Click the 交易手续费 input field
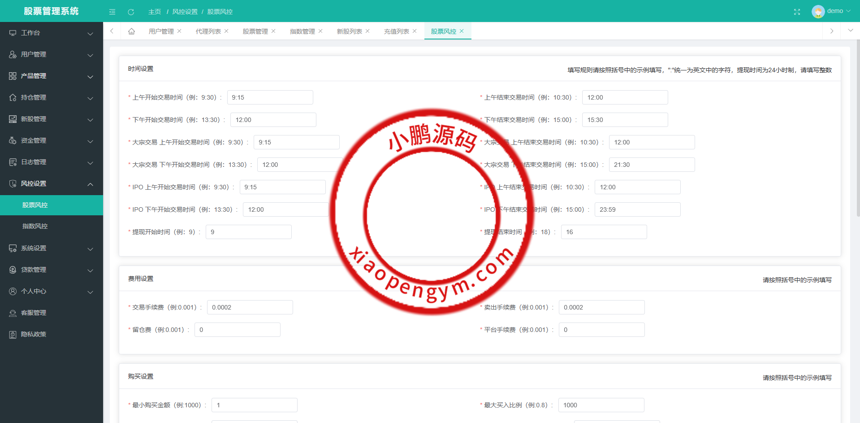 click(x=250, y=307)
